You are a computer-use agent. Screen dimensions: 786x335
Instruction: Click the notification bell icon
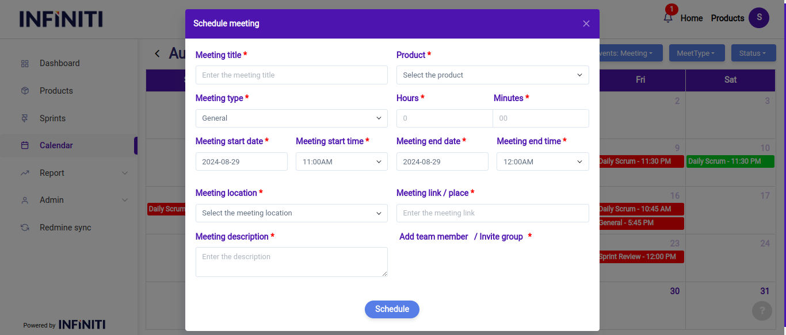click(x=667, y=18)
